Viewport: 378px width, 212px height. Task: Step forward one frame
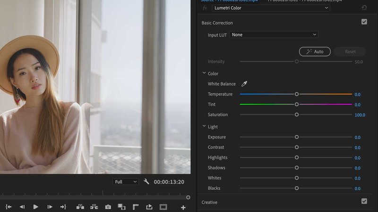(50, 207)
